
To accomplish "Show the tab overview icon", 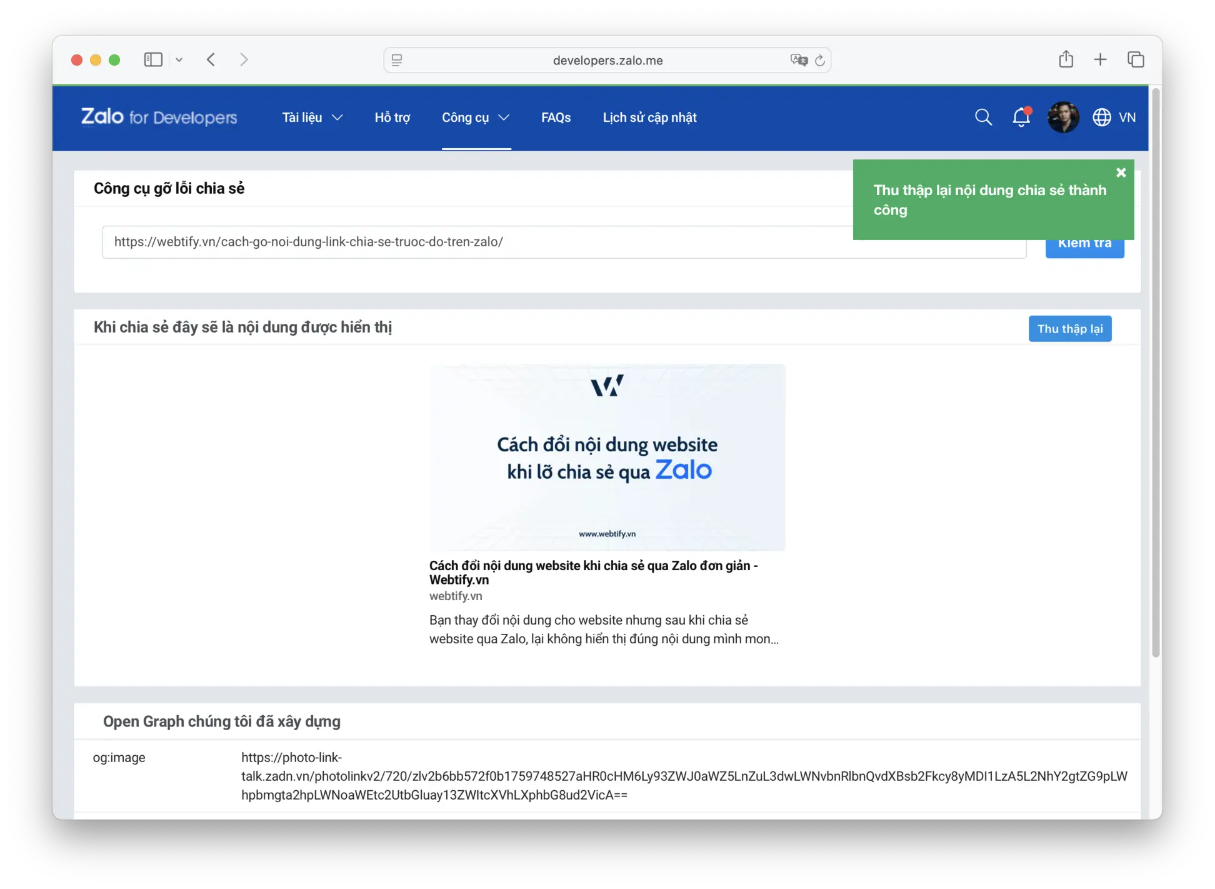I will (x=1136, y=59).
